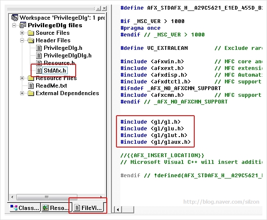The height and width of the screenshot is (220, 267).
Task: Close the workspace docking panel
Action: (104, 8)
